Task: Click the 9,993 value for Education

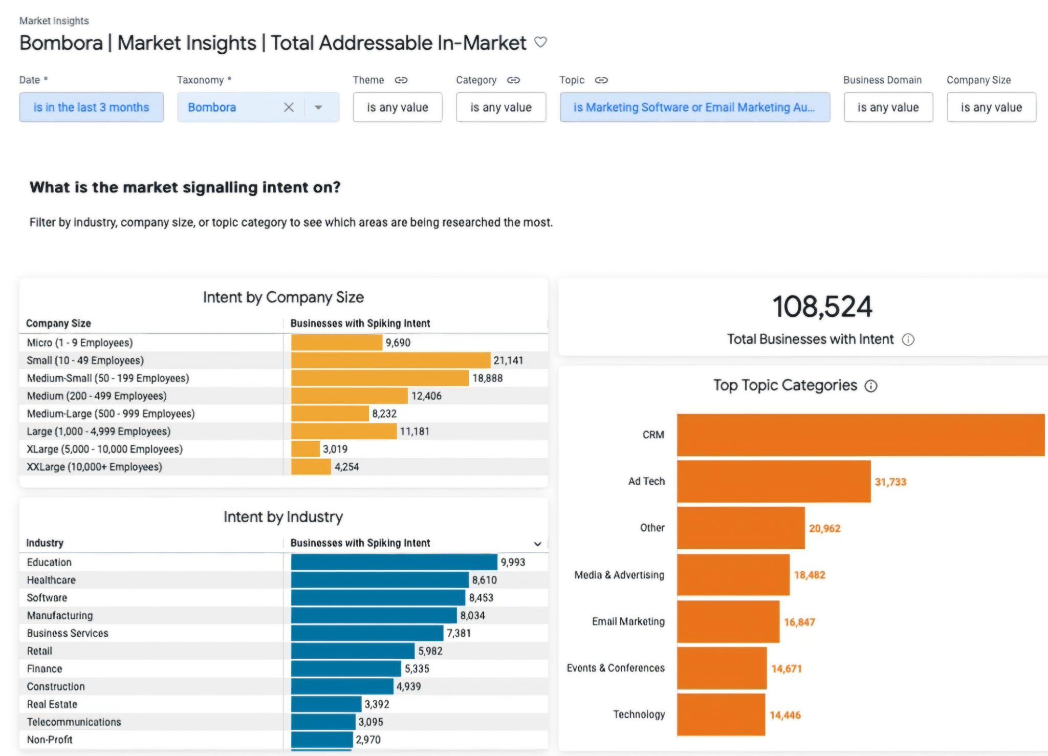Action: pyautogui.click(x=513, y=562)
